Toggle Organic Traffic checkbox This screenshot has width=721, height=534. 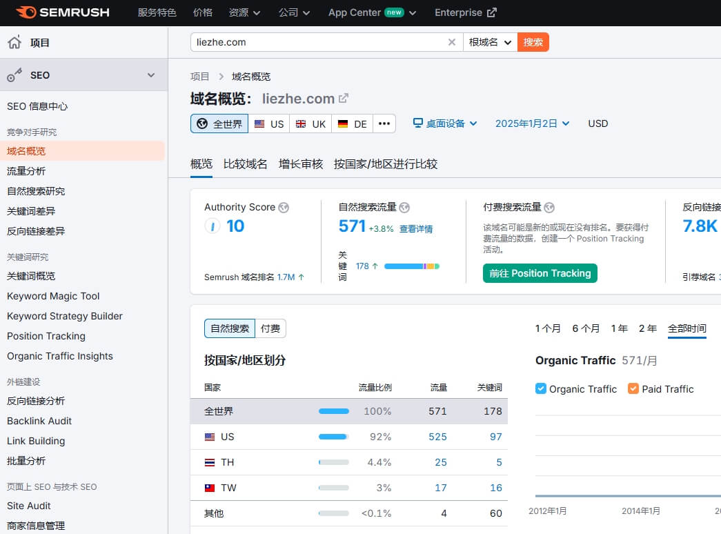click(541, 388)
